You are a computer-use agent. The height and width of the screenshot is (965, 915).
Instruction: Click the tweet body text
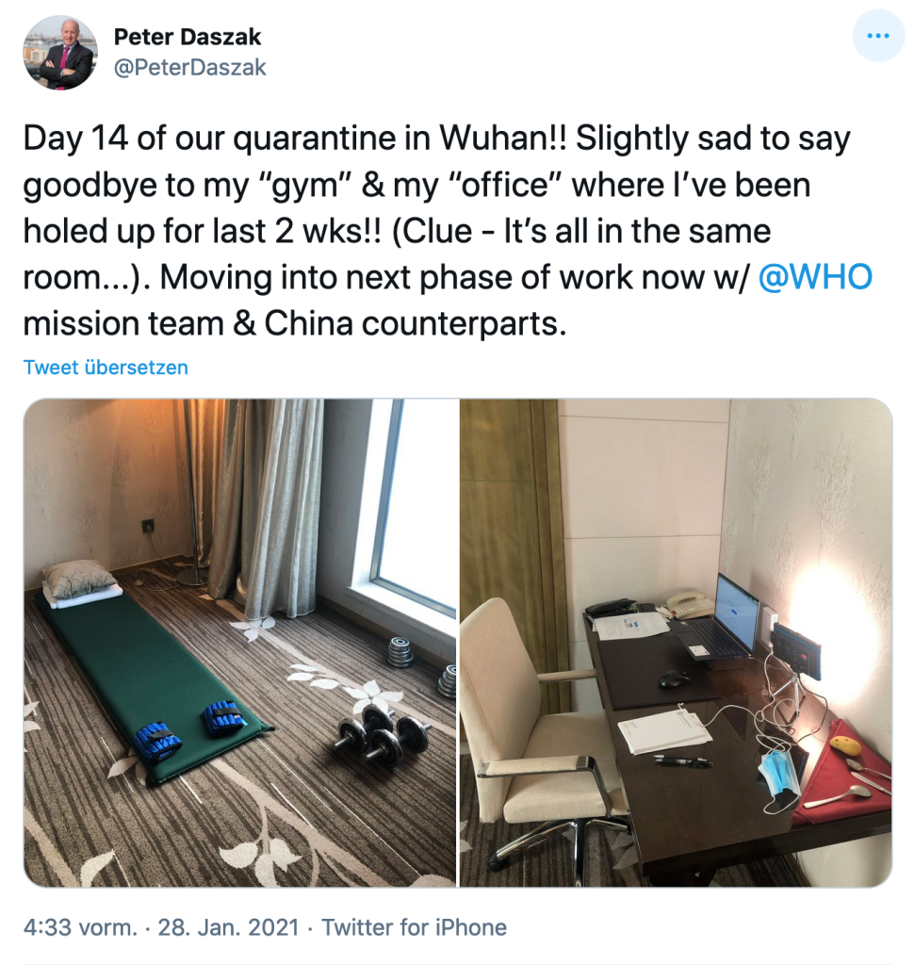[448, 230]
